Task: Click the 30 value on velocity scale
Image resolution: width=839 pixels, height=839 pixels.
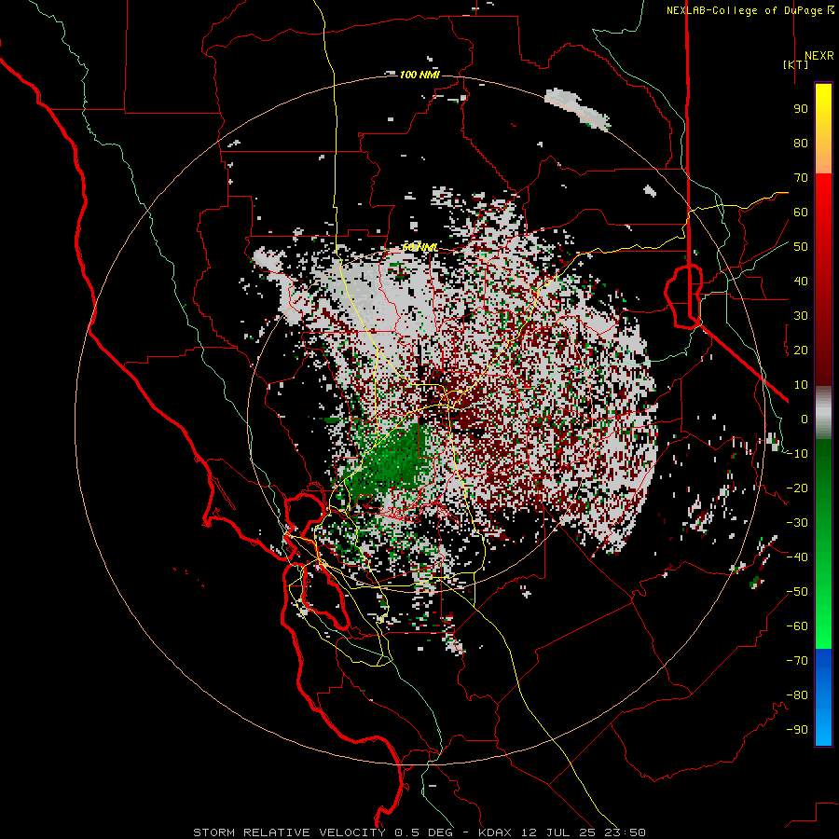Action: coord(801,316)
